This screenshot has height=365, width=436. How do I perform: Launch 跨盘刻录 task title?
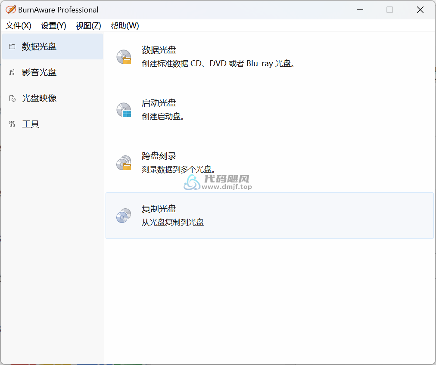pyautogui.click(x=159, y=156)
